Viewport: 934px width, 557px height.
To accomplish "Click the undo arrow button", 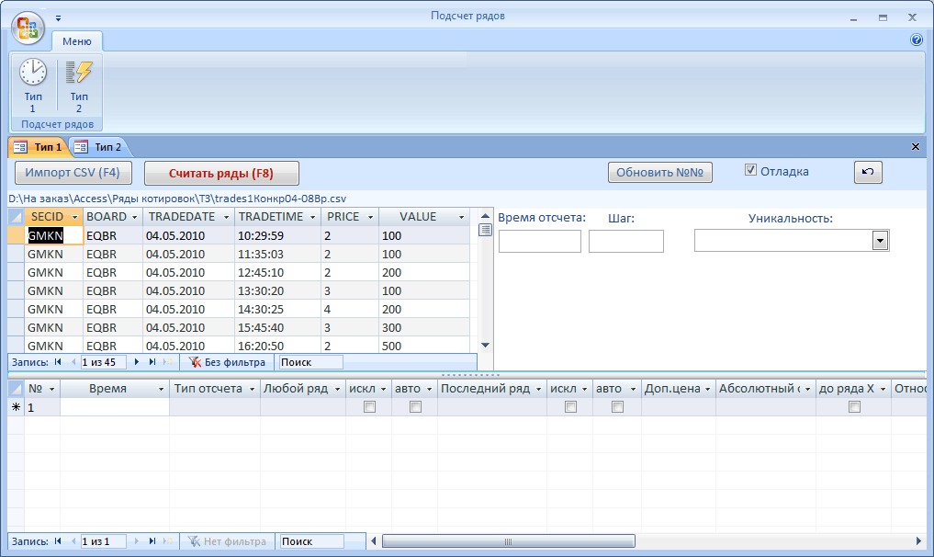I will coord(868,172).
